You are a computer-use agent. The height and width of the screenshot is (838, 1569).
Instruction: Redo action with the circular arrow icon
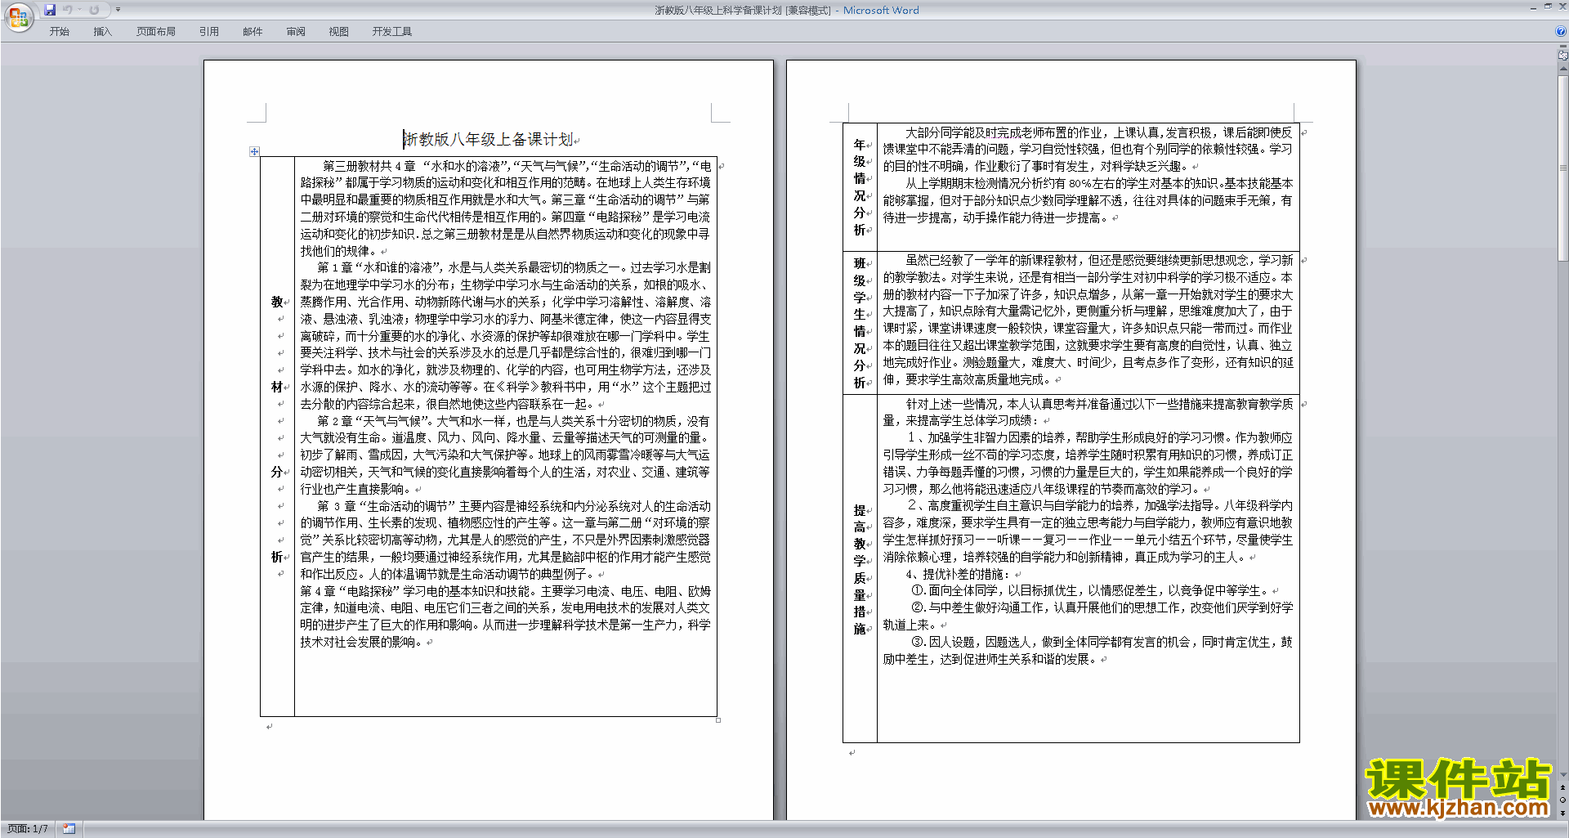click(94, 10)
